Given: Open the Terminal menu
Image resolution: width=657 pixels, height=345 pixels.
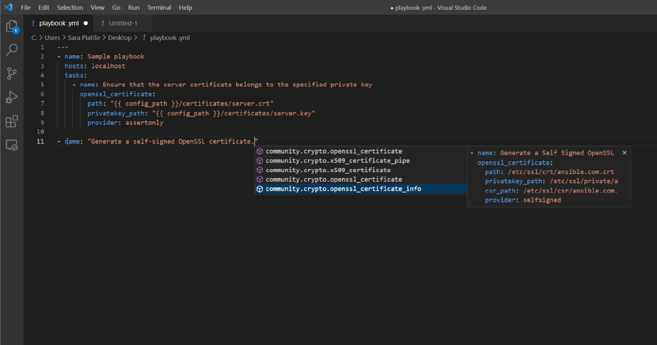Looking at the screenshot, I should point(159,8).
